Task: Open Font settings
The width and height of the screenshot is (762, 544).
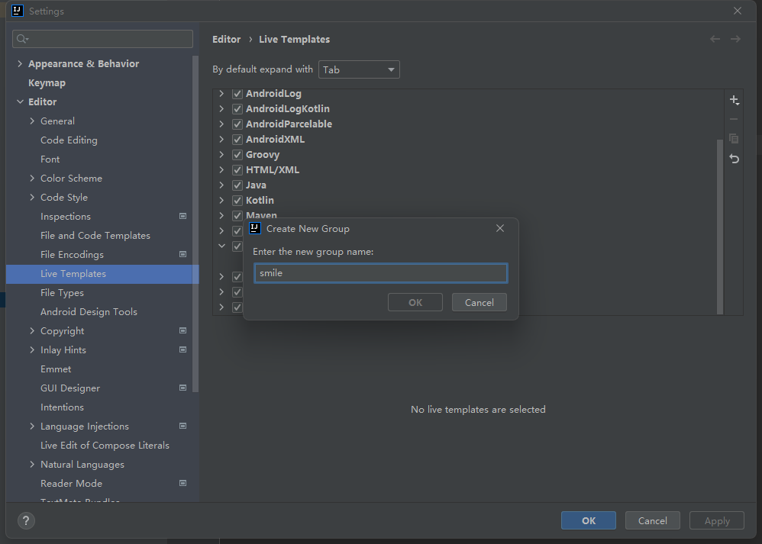Action: click(x=50, y=159)
